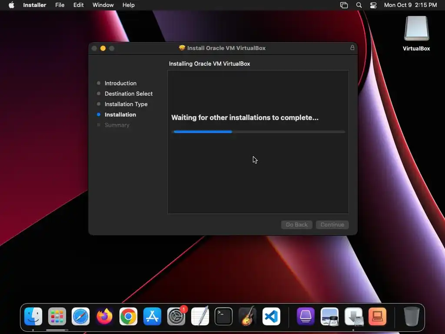Click the Go Back button
The height and width of the screenshot is (334, 445).
coord(296,225)
